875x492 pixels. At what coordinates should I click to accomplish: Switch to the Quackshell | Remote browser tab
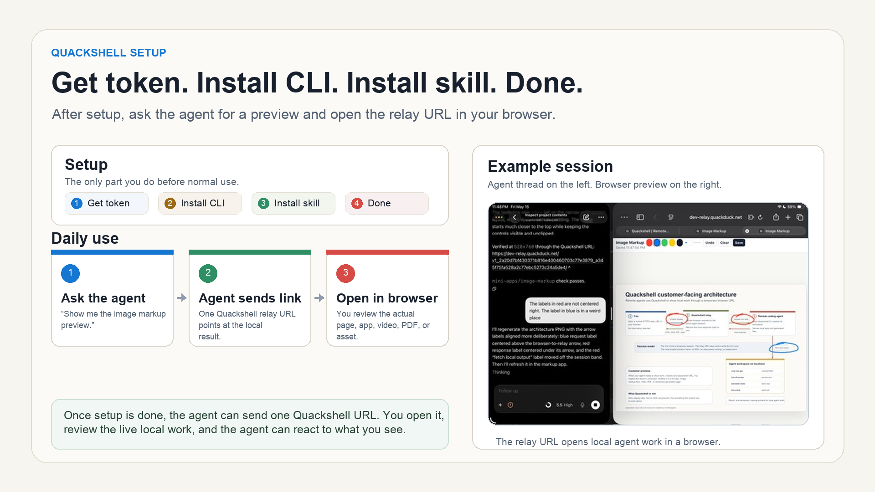point(648,231)
